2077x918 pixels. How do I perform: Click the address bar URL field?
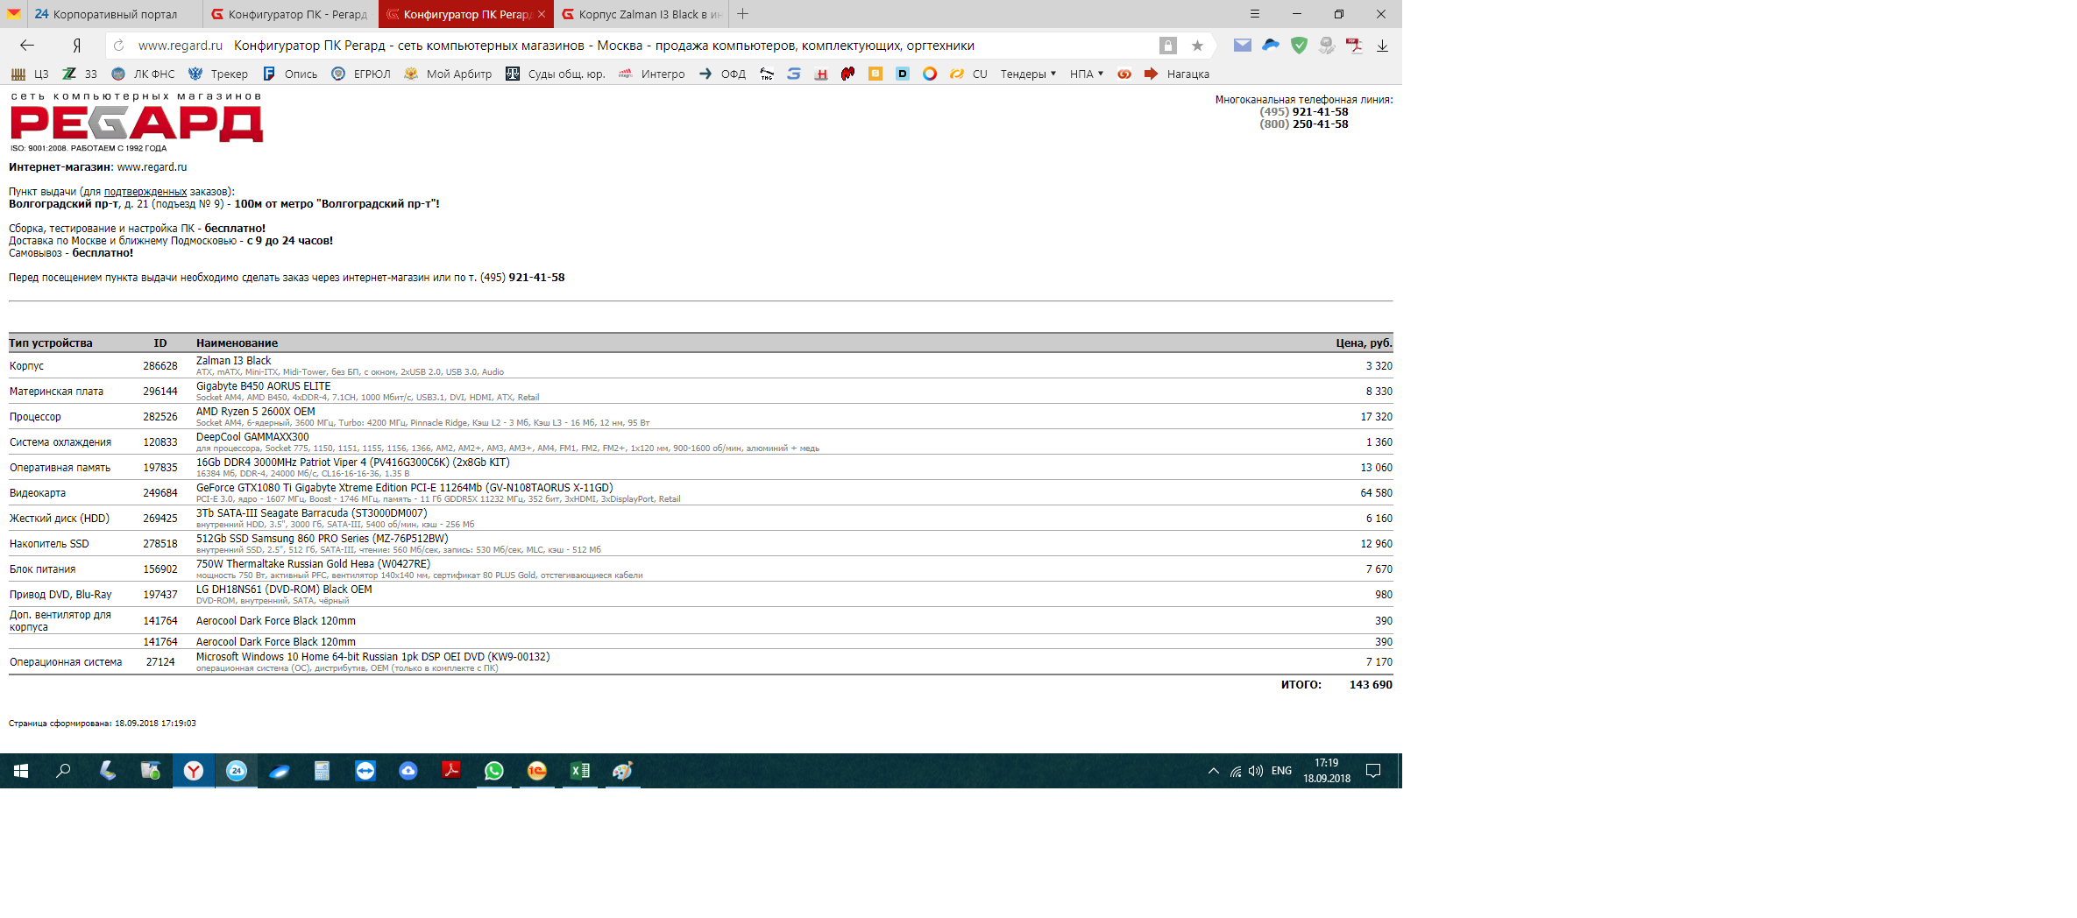(613, 46)
